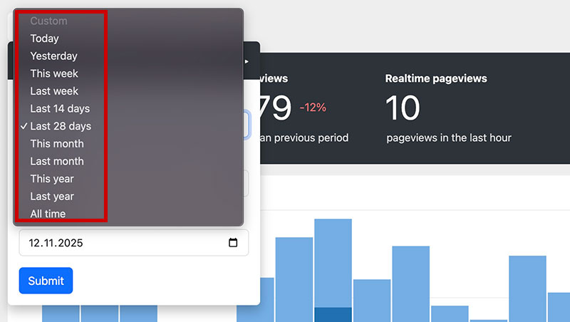This screenshot has height=322, width=570.
Task: Choose "Last week" from the dropdown
Action: (x=54, y=91)
